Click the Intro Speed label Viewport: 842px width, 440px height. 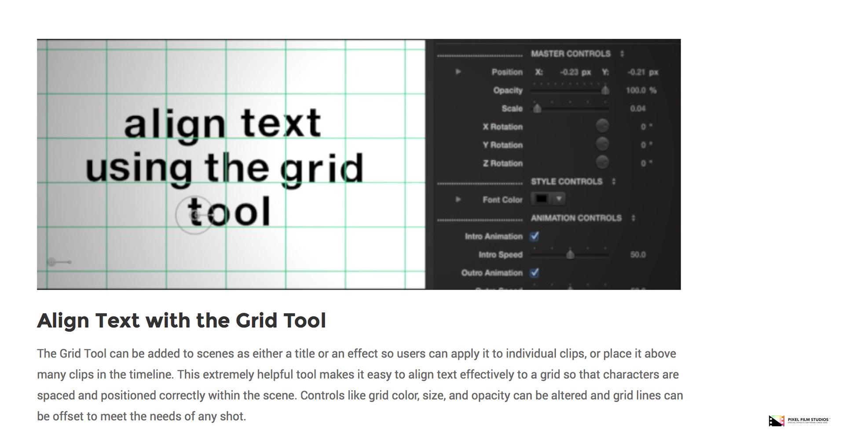[500, 254]
